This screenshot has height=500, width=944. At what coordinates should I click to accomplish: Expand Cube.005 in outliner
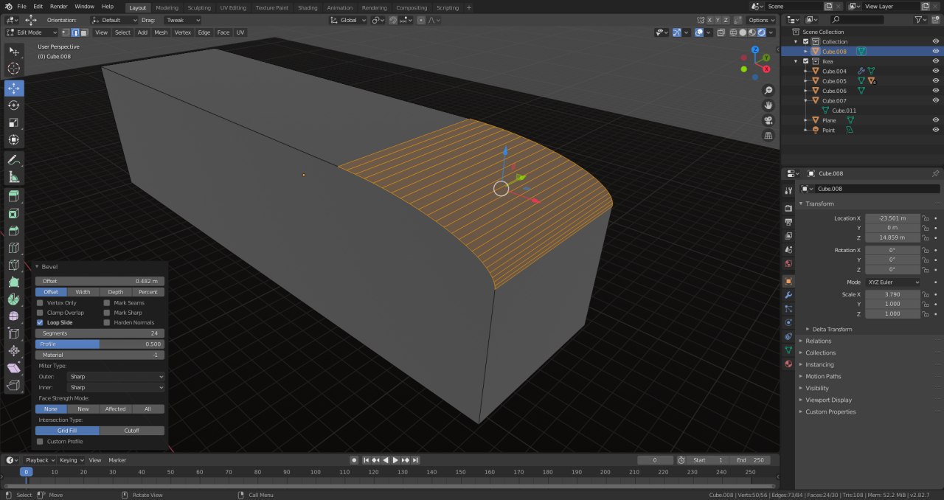[x=806, y=81]
